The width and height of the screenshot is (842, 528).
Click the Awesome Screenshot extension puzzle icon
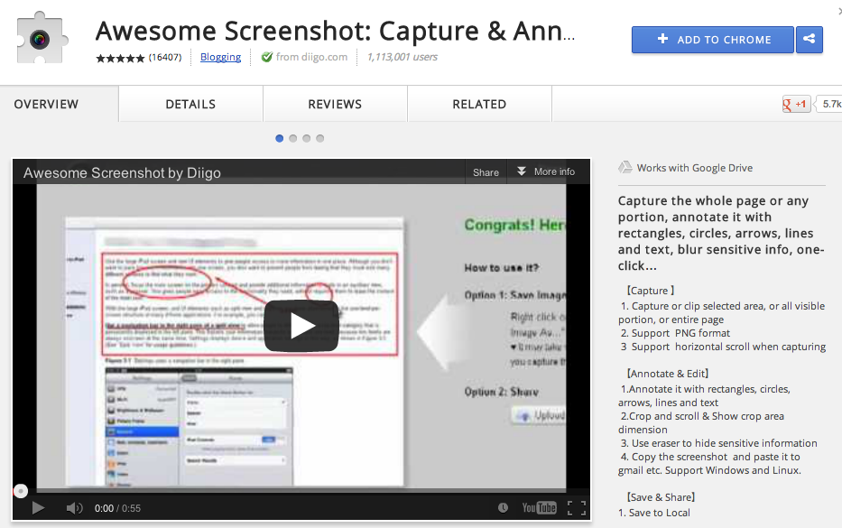[x=42, y=38]
